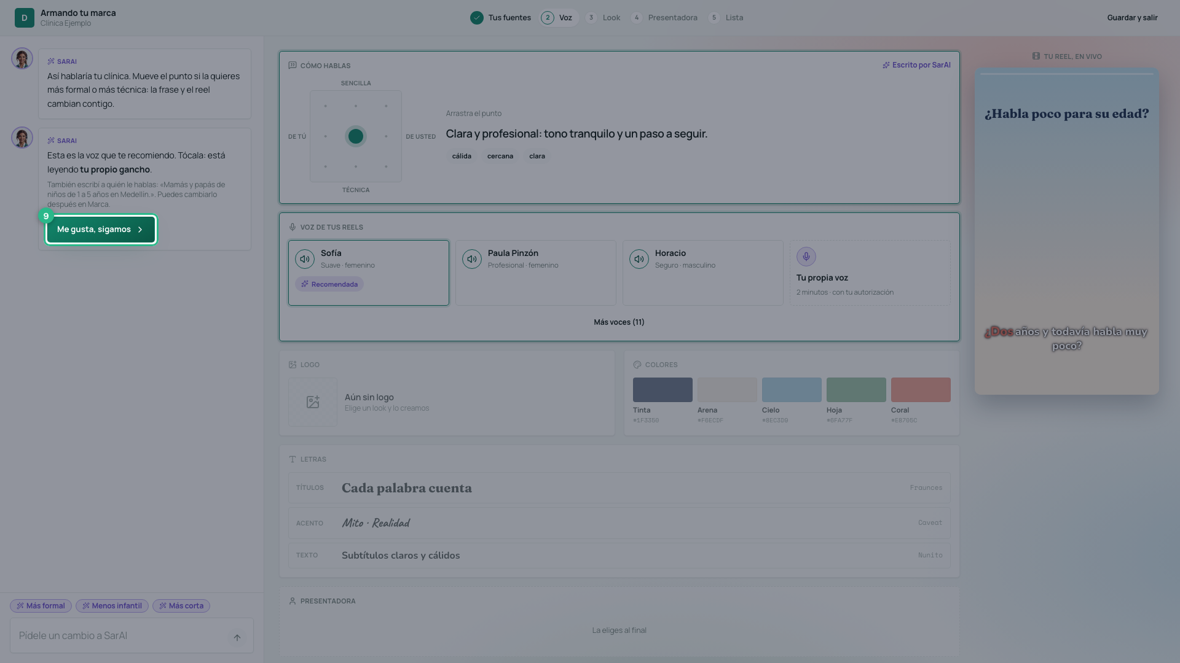Screen dimensions: 1180x663
Task: Click the green D brand avatar icon
Action: tap(25, 18)
